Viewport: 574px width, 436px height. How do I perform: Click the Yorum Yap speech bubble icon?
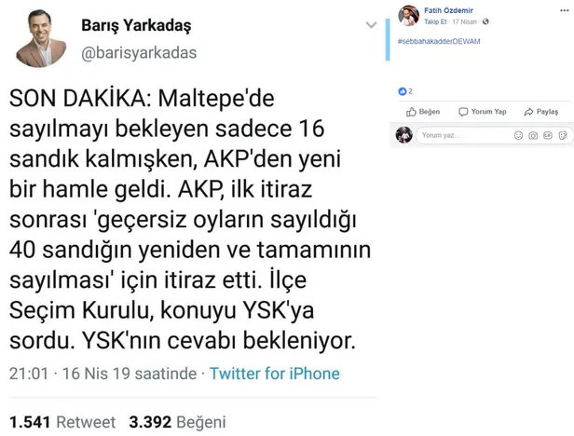(x=462, y=112)
